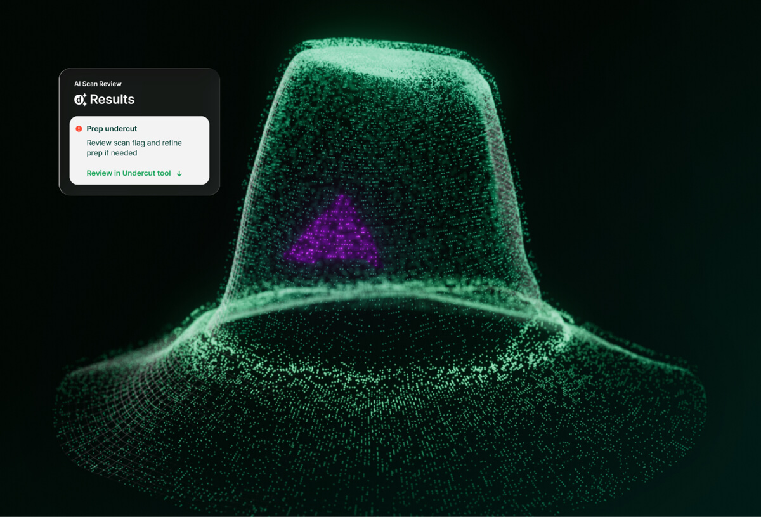Image resolution: width=761 pixels, height=517 pixels.
Task: Click the alert icon to dismiss the flag
Action: point(79,129)
